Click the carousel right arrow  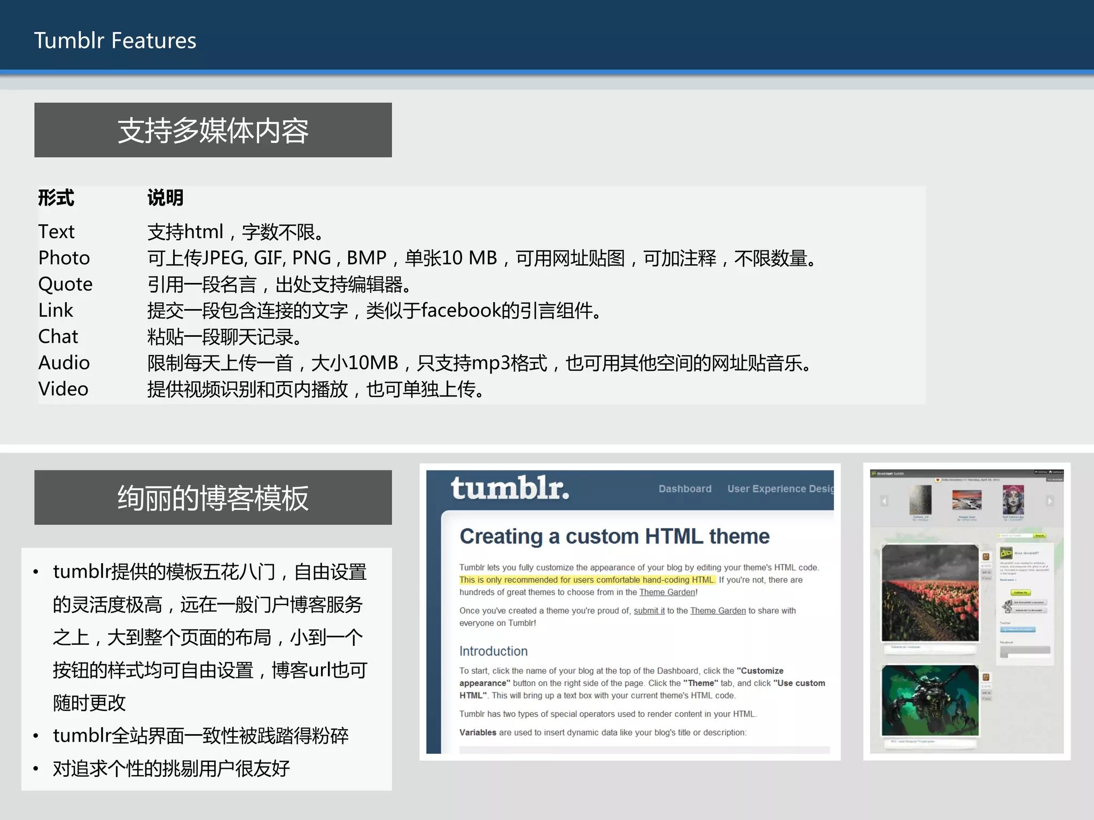(1049, 501)
